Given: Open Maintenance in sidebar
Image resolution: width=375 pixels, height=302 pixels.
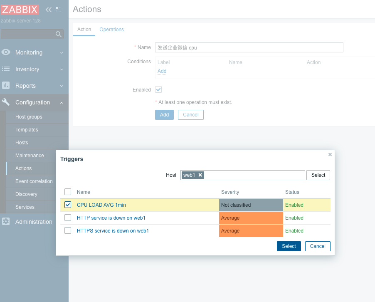Looking at the screenshot, I should pos(30,156).
